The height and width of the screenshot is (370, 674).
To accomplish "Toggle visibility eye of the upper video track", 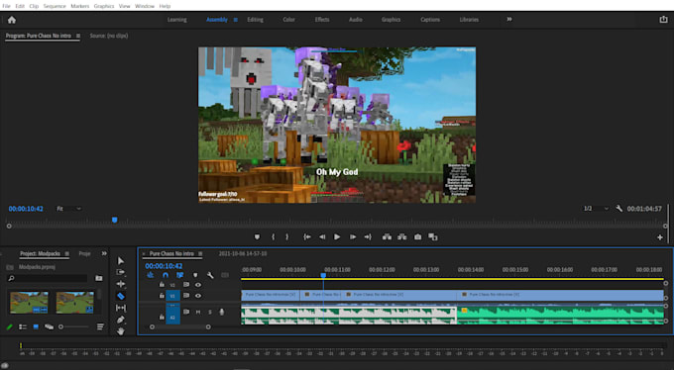I will [197, 285].
